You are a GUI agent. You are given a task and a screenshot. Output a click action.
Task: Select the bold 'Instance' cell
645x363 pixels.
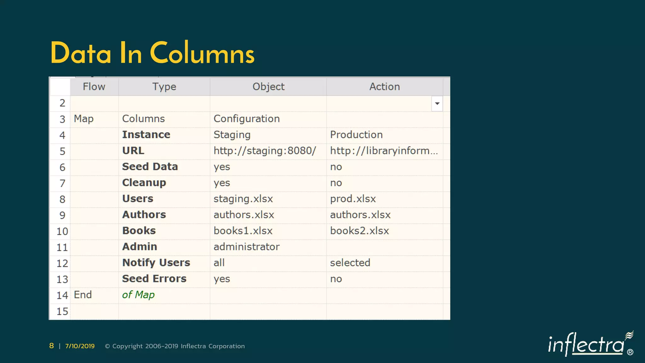[164, 135]
